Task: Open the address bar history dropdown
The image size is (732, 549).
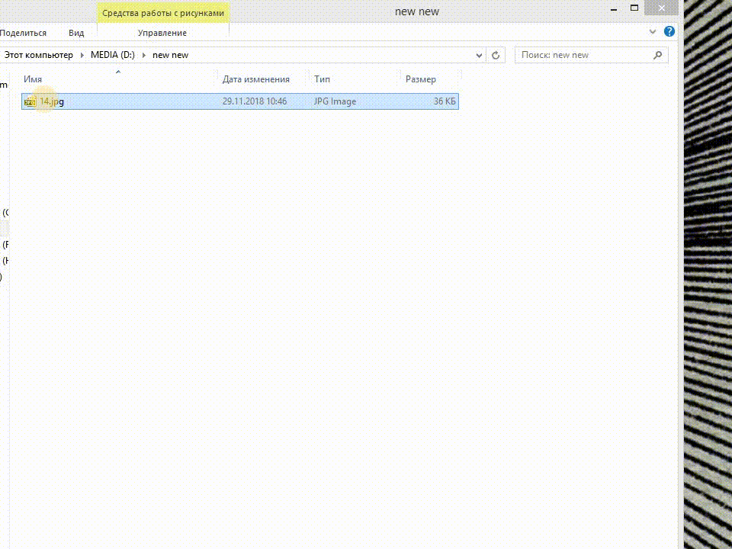Action: coord(479,55)
